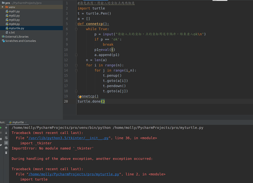Click the down arrow in the Run console toolbar
253x183 pixels.
[x=6, y=133]
